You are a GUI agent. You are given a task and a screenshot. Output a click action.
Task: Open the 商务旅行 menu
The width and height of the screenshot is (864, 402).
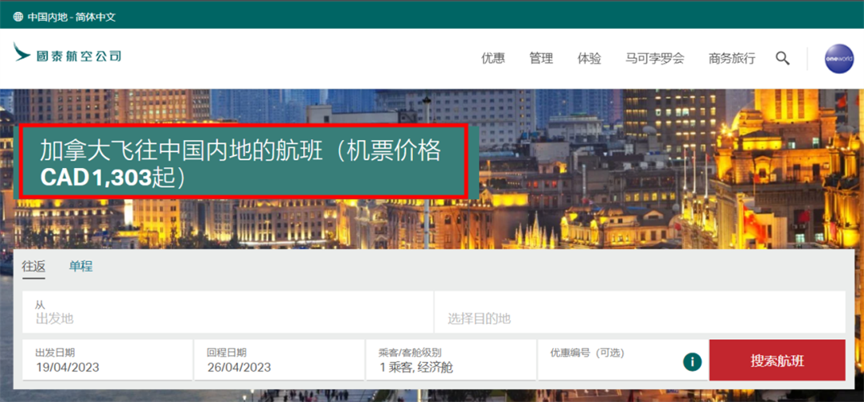(x=731, y=59)
